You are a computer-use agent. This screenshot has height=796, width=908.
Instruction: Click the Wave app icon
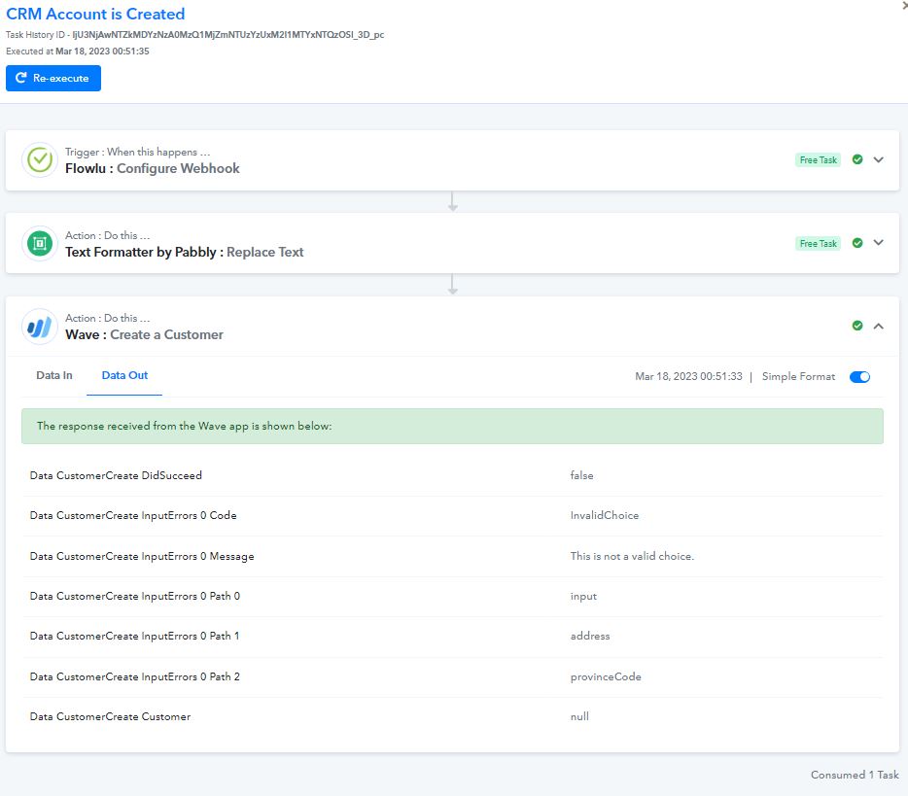coord(40,328)
